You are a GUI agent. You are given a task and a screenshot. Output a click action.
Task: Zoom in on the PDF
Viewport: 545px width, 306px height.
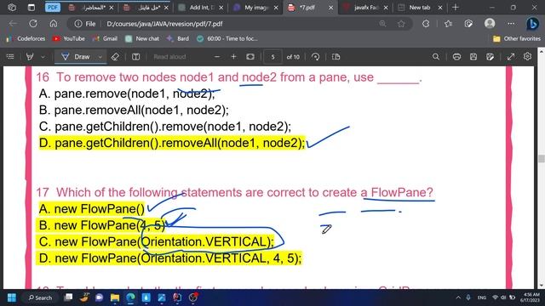tap(233, 57)
